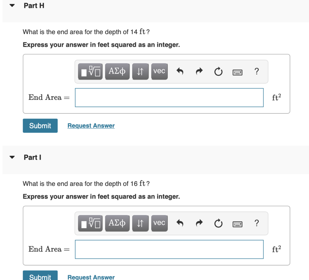
Task: Open Greek symbols palette in Part I
Action: click(117, 223)
